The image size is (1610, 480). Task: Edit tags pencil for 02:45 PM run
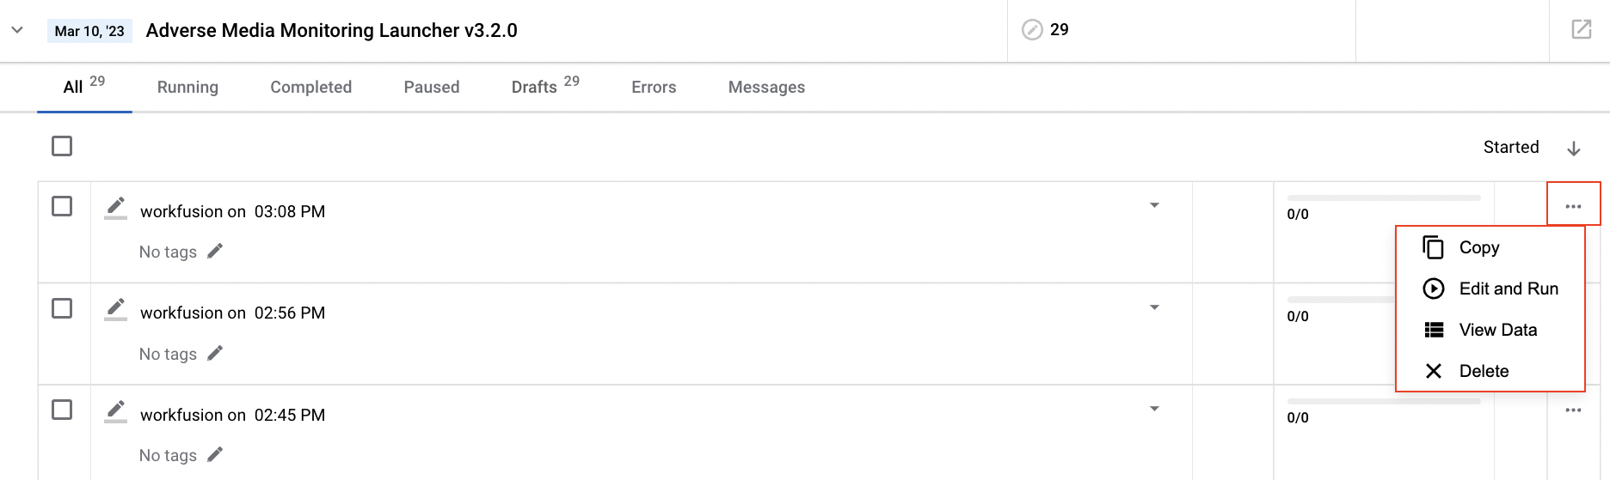pos(215,454)
